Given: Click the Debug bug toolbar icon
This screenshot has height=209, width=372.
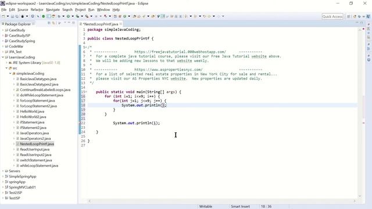Looking at the screenshot, I should pyautogui.click(x=59, y=16).
